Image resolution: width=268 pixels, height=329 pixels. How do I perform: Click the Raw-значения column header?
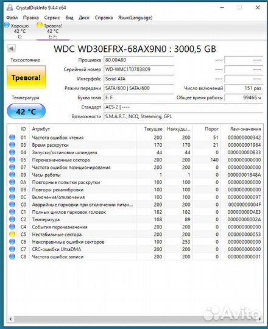pos(242,129)
